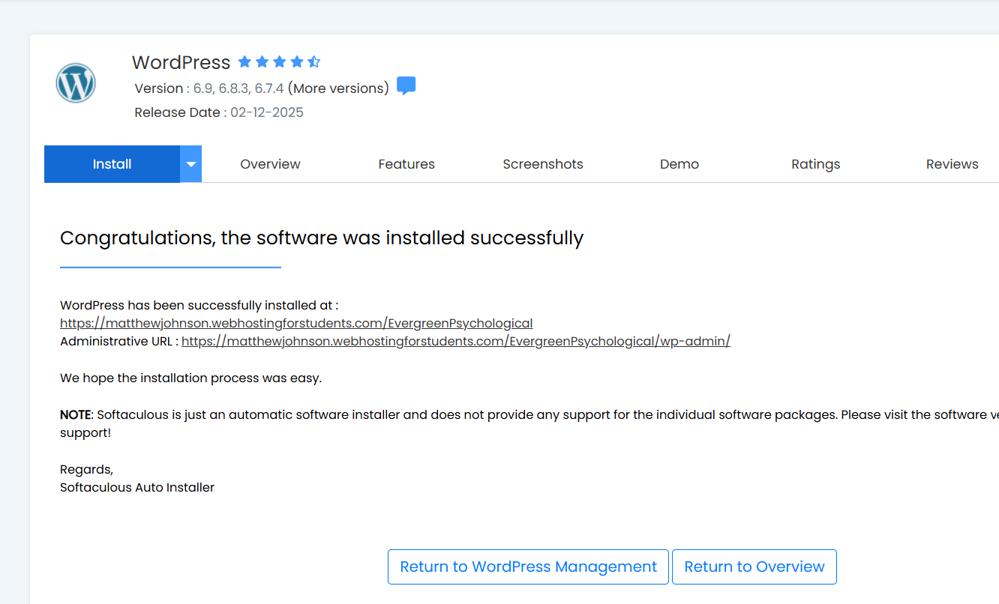Click the blue chat bubble icon
This screenshot has height=604, width=999.
pyautogui.click(x=406, y=86)
